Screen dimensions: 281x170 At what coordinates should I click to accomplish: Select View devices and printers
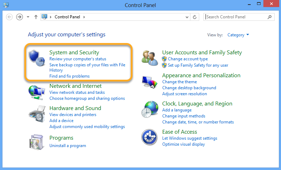tap(73, 115)
